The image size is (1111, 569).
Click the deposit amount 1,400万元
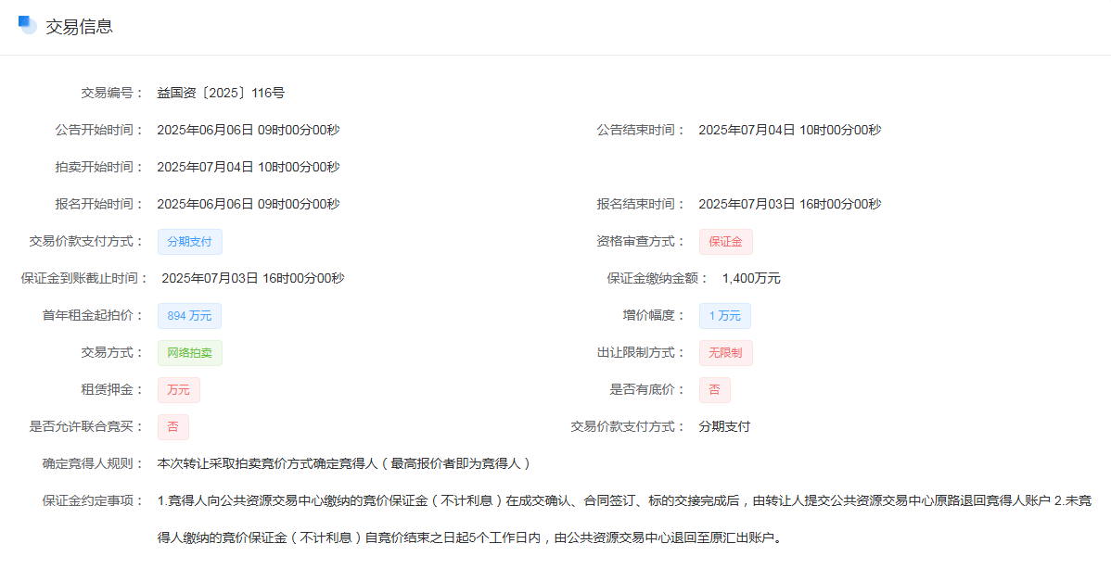pos(751,278)
